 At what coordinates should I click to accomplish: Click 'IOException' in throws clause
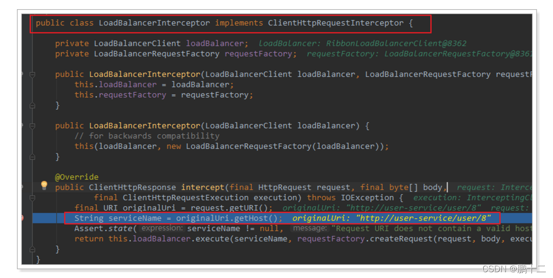367,198
